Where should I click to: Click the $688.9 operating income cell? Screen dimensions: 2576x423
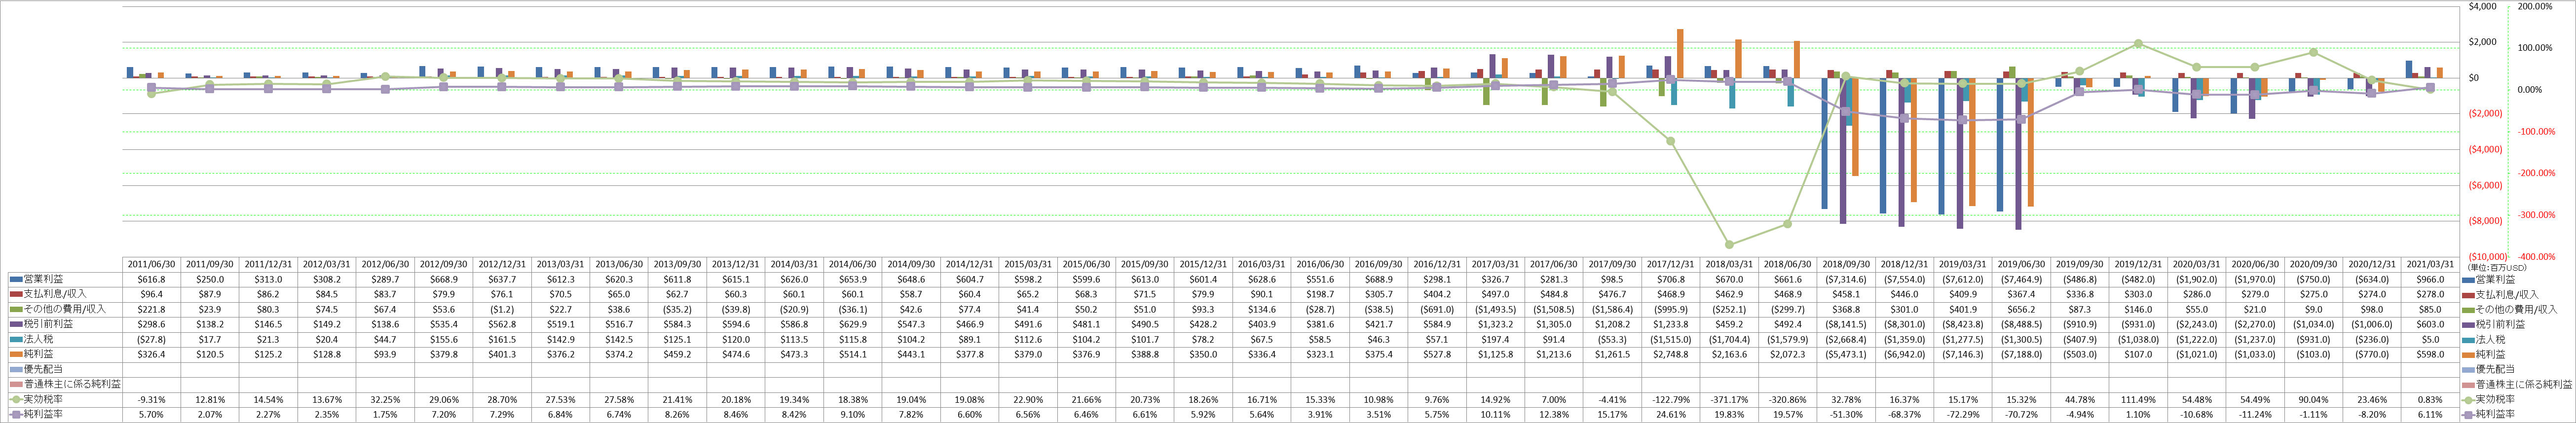point(1379,280)
